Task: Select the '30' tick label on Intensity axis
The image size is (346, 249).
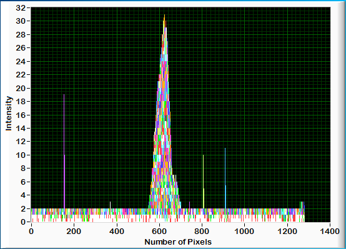Action: [x=21, y=21]
